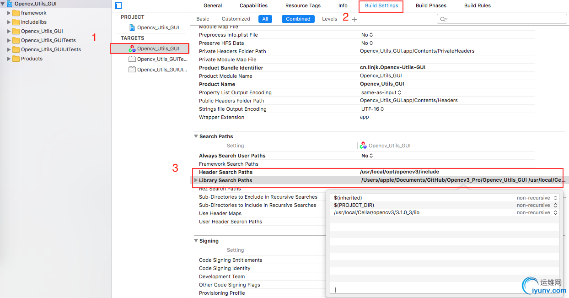This screenshot has height=298, width=569.
Task: Click the Opencv_Utils_GUI project file icon in navigator
Action: 10,4
